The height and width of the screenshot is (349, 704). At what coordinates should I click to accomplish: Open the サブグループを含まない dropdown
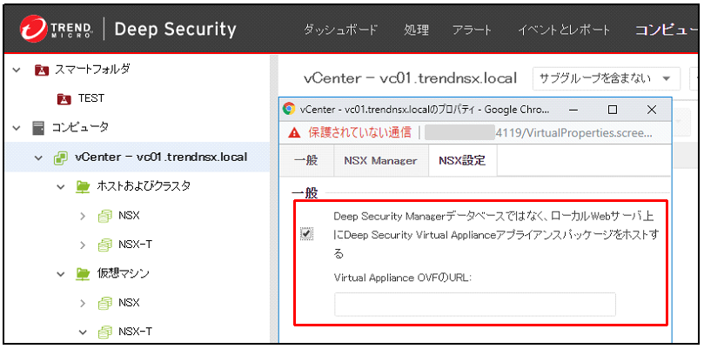click(x=607, y=79)
